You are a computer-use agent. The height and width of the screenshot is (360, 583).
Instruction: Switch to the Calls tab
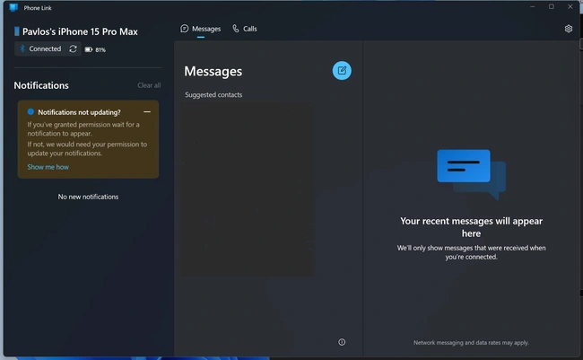coord(245,29)
